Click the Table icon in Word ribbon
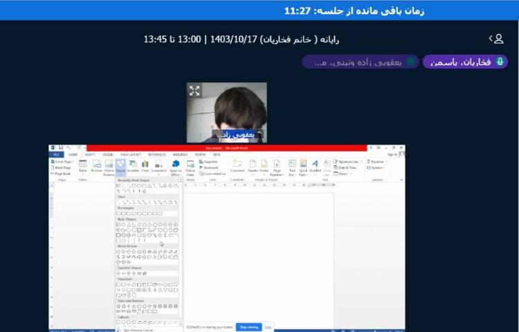The height and width of the screenshot is (332, 519). pyautogui.click(x=83, y=166)
